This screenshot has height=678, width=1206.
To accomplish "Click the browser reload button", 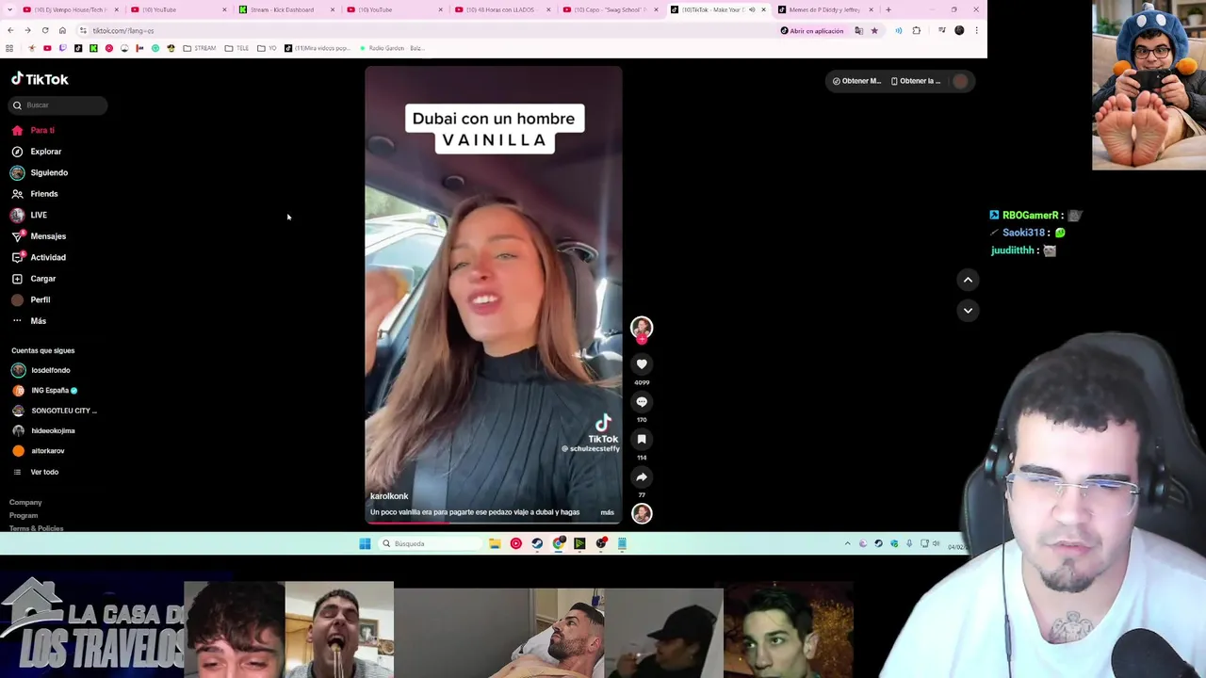I will (45, 31).
